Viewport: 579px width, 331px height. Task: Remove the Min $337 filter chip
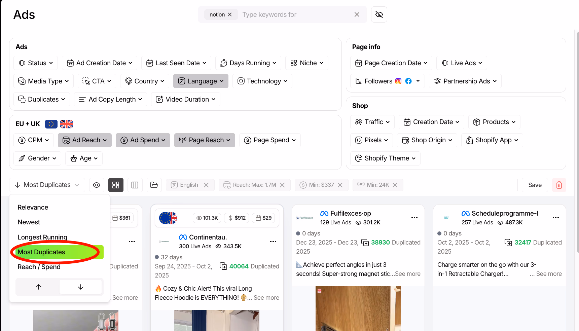(340, 185)
